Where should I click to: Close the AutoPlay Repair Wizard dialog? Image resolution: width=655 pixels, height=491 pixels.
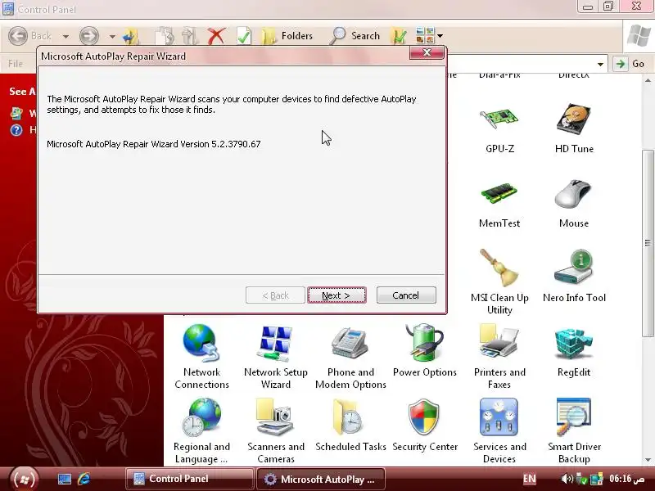tap(427, 52)
